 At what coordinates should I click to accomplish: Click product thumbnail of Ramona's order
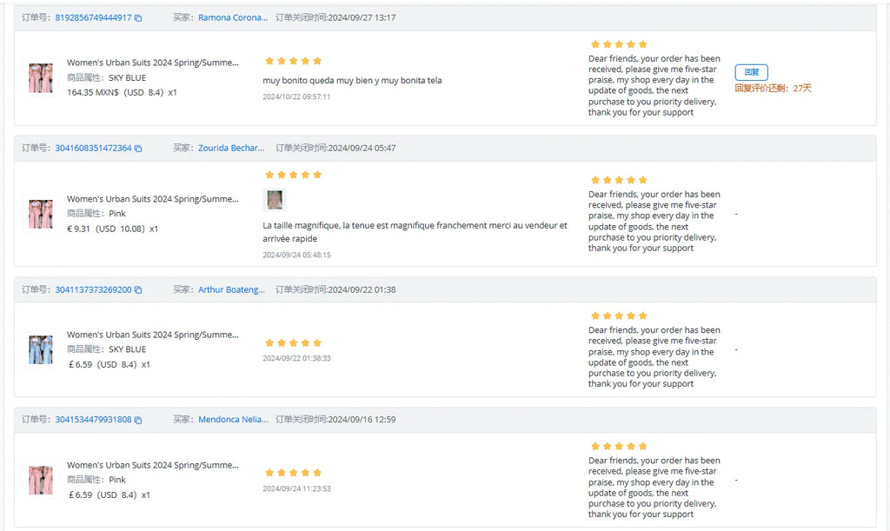click(x=40, y=77)
